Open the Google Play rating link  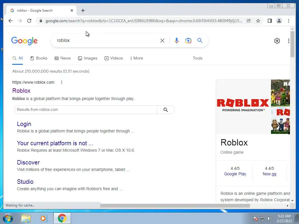(235, 174)
